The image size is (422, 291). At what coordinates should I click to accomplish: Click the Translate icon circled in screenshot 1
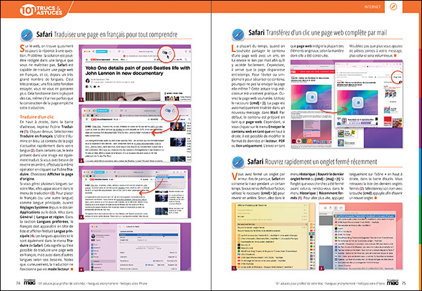(164, 53)
